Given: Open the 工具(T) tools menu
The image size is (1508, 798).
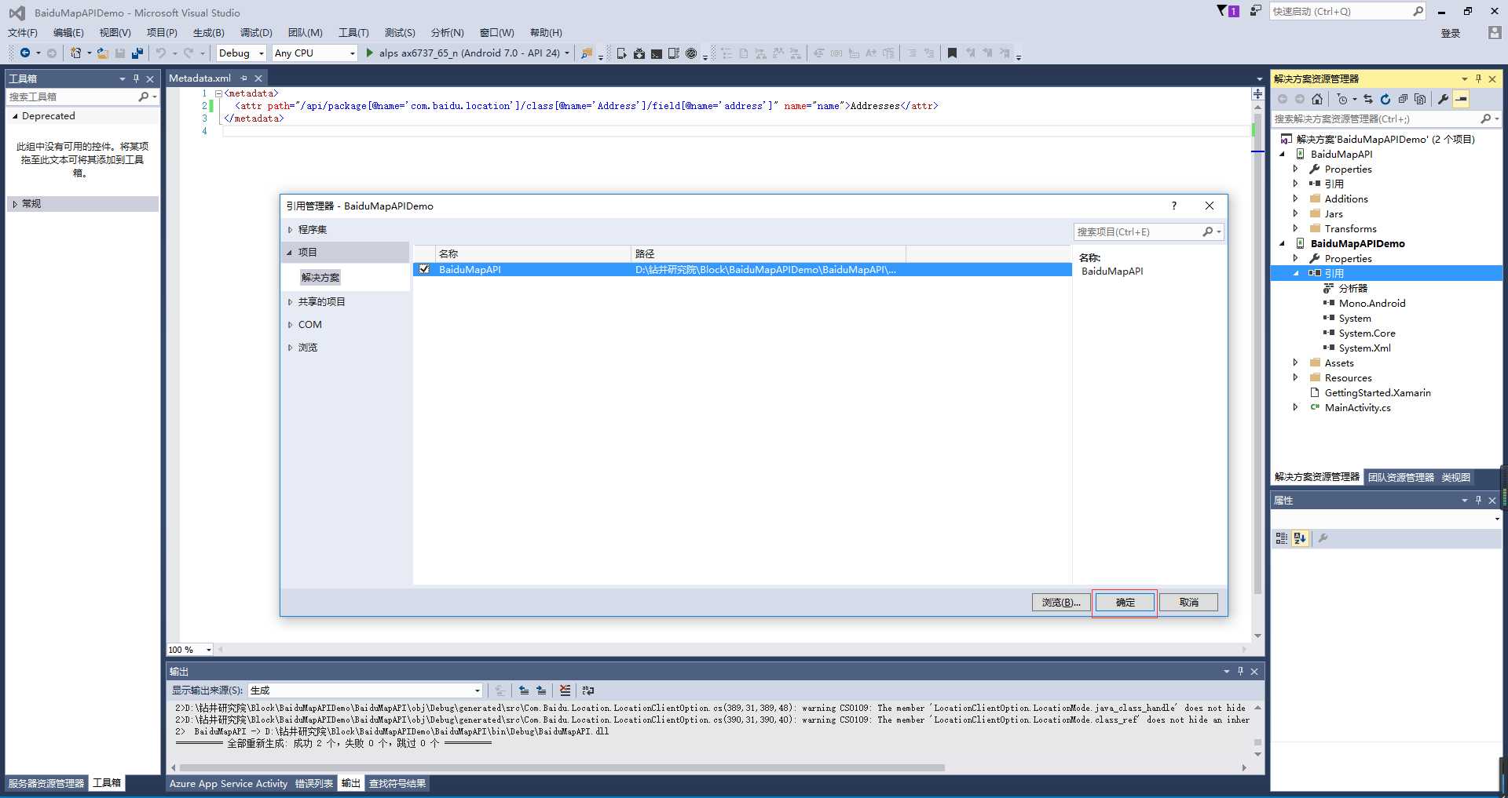Looking at the screenshot, I should [353, 33].
